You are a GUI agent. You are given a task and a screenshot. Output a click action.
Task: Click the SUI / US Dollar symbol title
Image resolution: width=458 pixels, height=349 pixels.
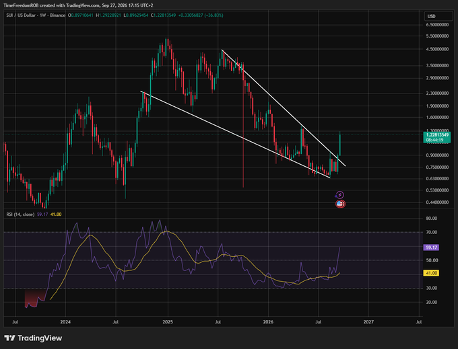[x=36, y=15]
